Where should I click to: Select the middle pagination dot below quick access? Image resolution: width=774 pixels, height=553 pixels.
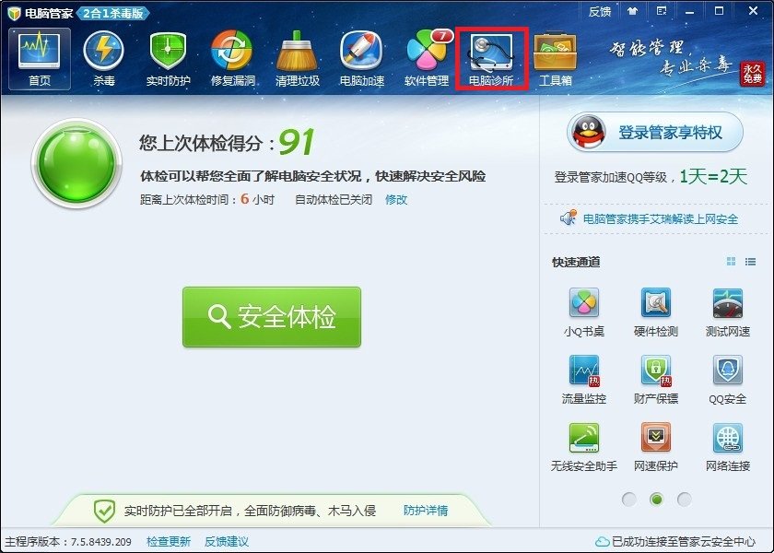point(657,500)
